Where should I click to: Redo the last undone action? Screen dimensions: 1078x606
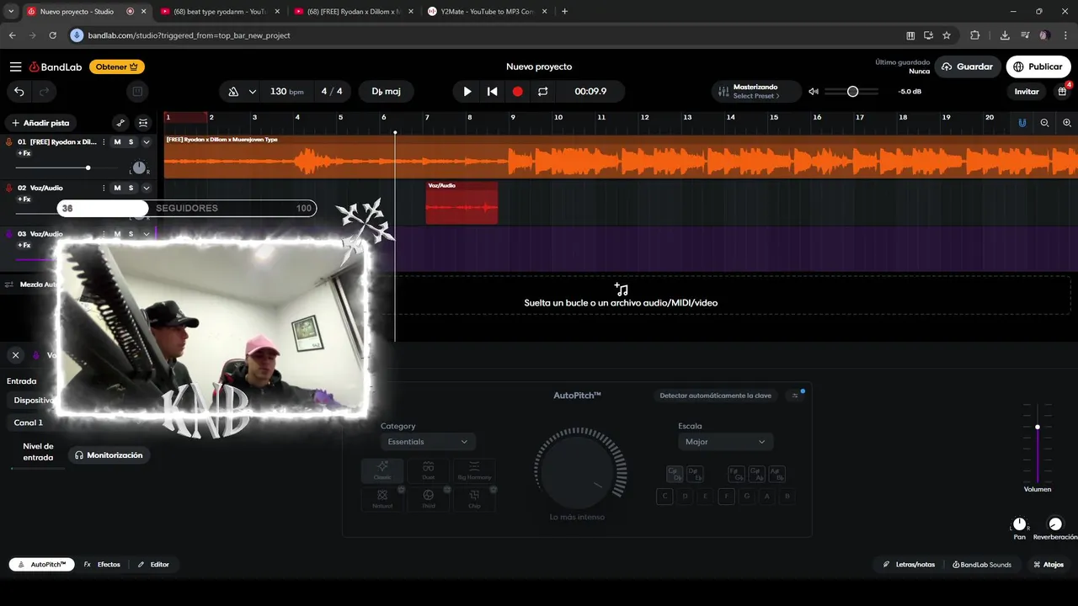click(45, 92)
